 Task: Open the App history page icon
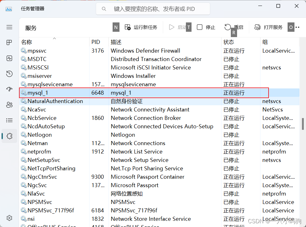[9, 74]
